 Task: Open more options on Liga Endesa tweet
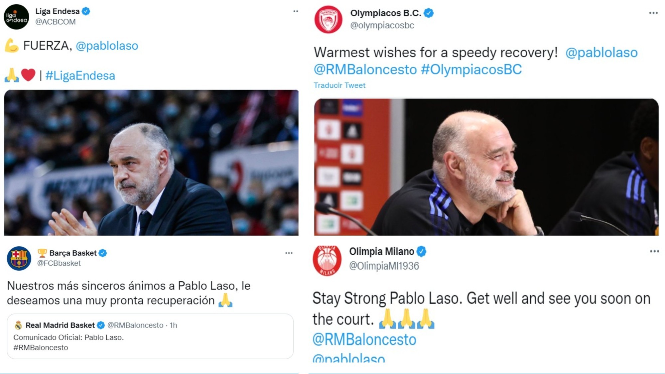point(296,11)
